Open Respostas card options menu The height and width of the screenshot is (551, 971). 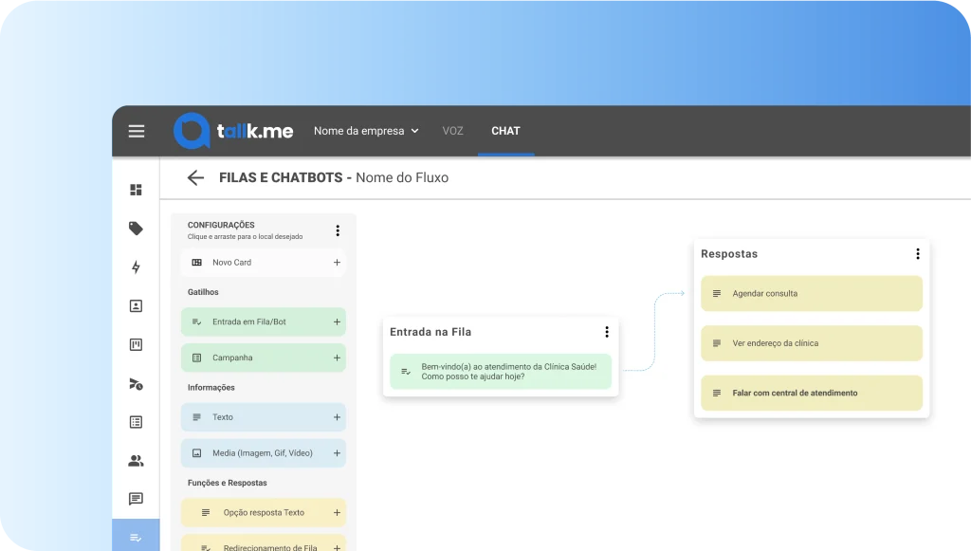point(918,254)
